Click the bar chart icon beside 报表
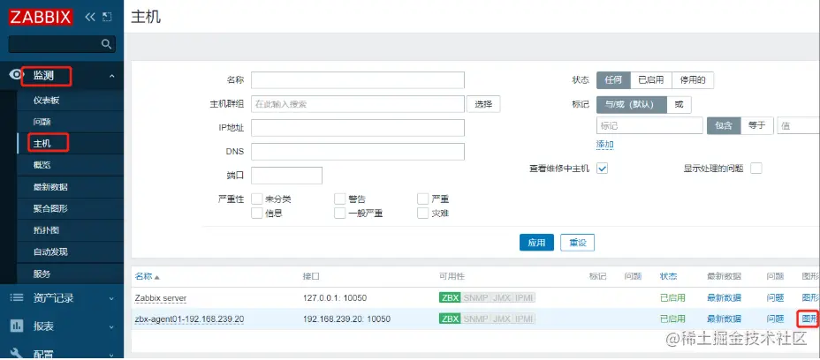This screenshot has width=820, height=360. [17, 326]
